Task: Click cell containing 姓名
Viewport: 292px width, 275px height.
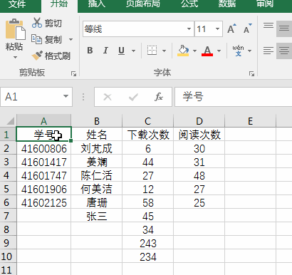Action: 97,135
